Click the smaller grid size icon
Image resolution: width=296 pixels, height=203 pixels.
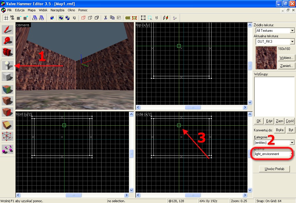[x=19, y=18]
